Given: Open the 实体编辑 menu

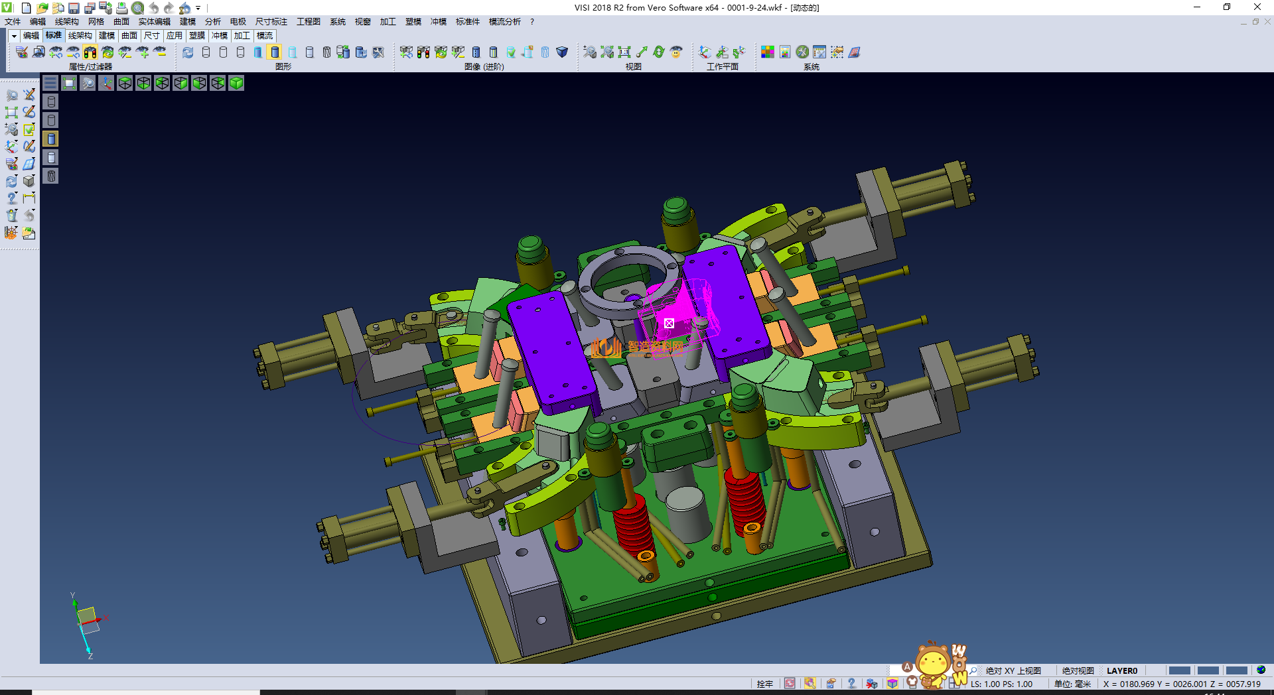Looking at the screenshot, I should pos(154,22).
